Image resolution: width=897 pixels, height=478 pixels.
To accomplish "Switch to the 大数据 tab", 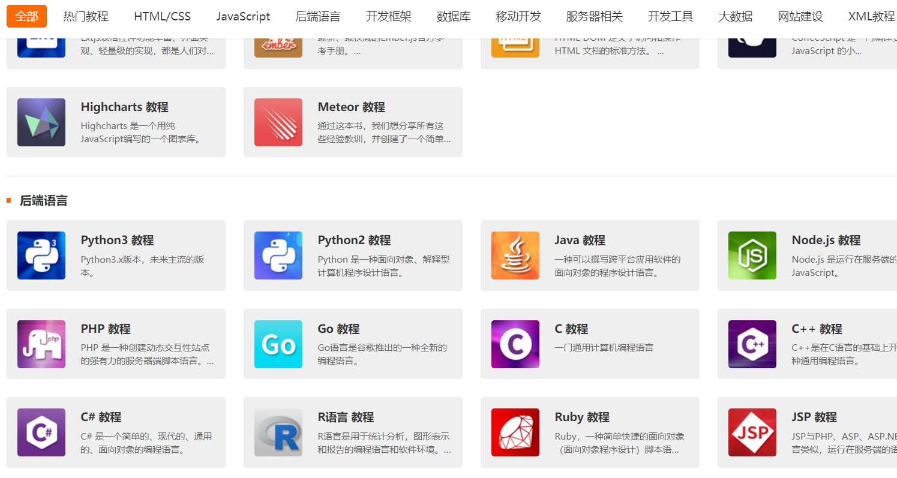I will click(736, 16).
